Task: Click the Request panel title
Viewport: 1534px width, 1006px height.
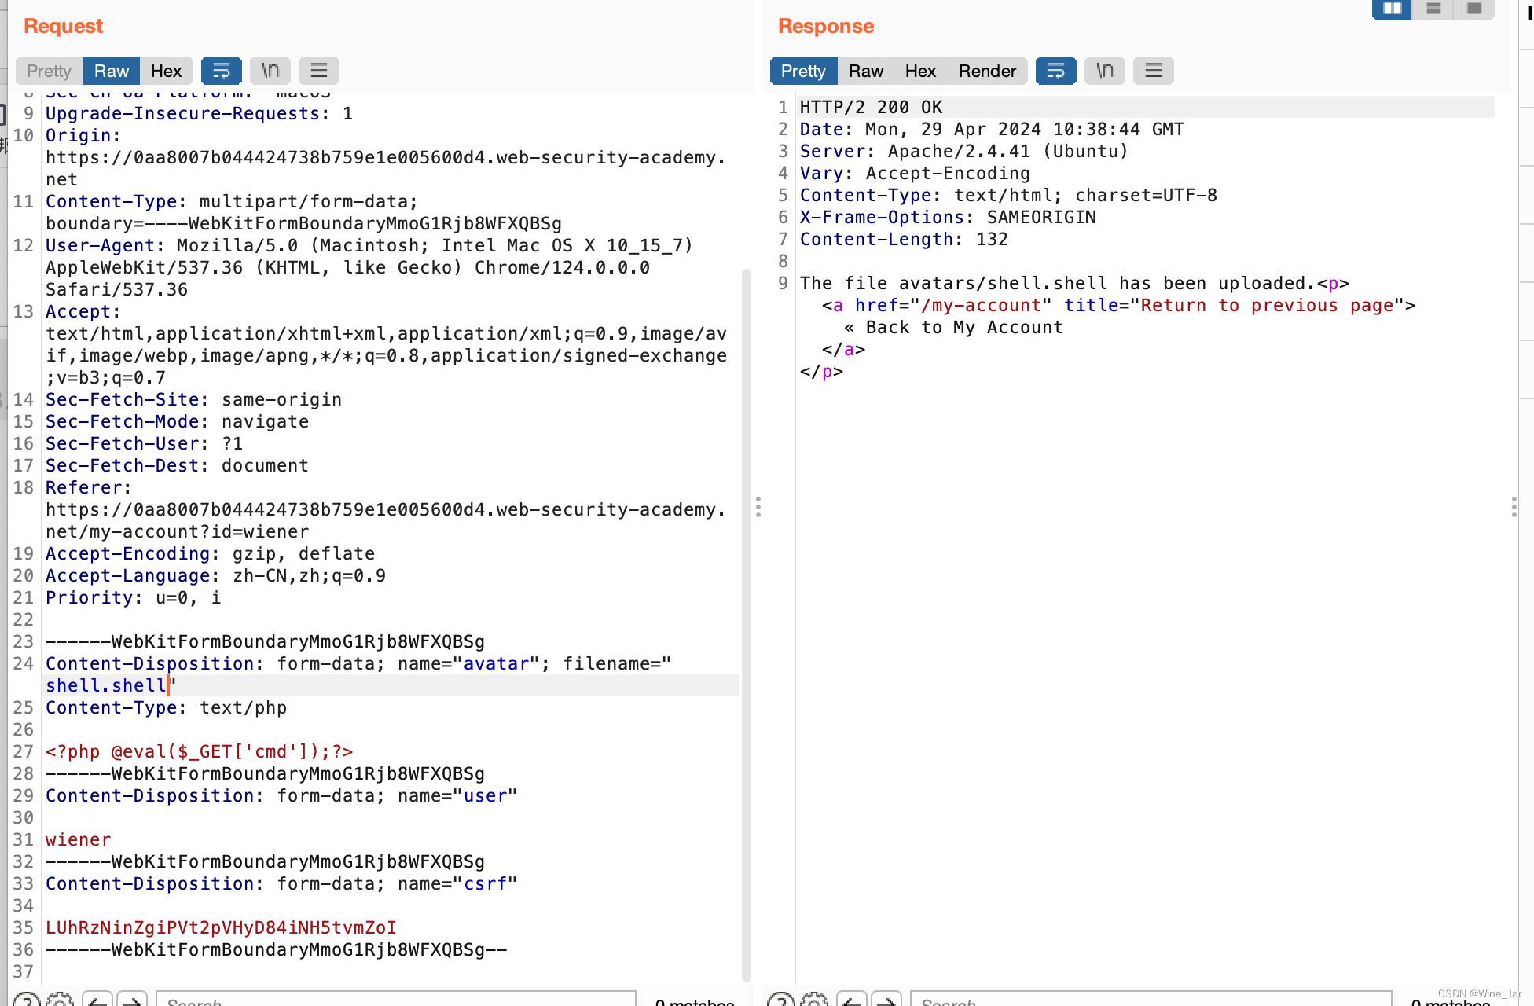Action: 63,26
